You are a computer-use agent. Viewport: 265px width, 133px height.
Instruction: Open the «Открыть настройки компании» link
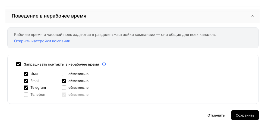[x=42, y=41]
